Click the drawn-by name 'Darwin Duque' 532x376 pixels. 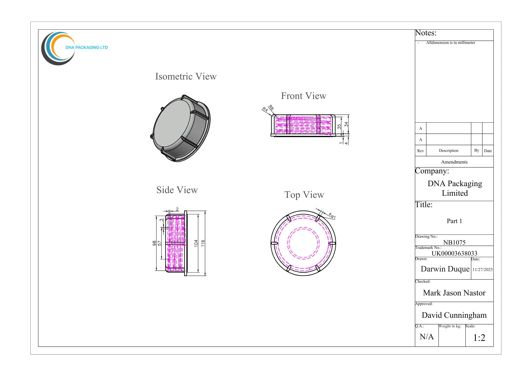click(x=445, y=269)
